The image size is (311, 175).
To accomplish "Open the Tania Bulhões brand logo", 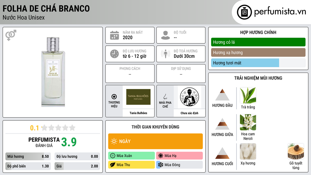I will pyautogui.click(x=138, y=97).
